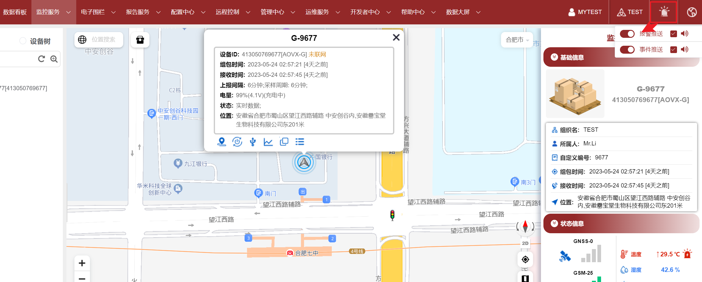The height and width of the screenshot is (282, 702).
Task: Collapse the 状态信息 section
Action: click(554, 223)
